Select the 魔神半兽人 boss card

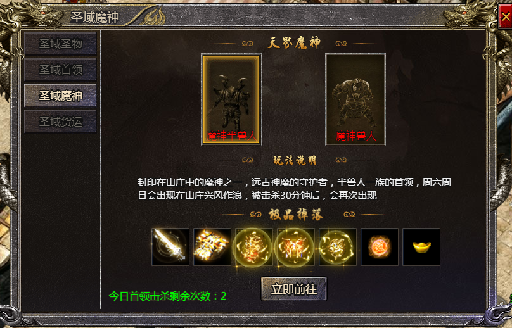click(231, 99)
